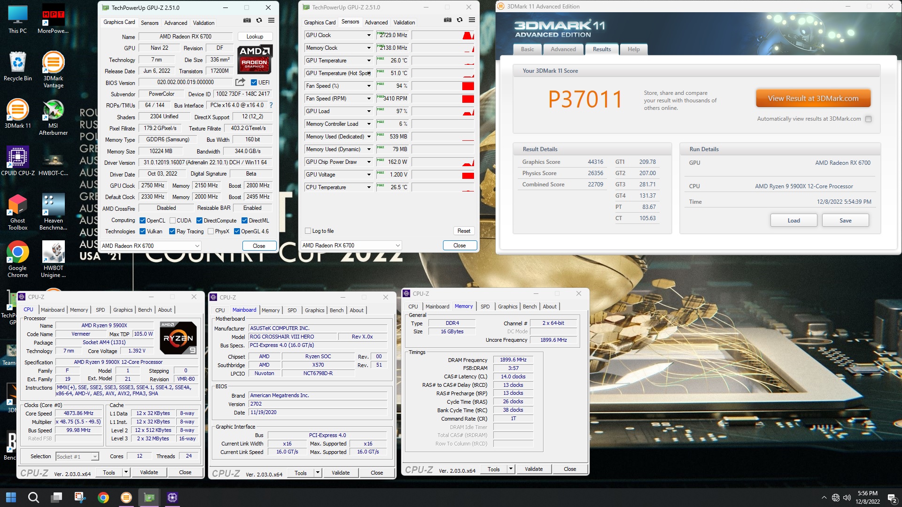The height and width of the screenshot is (507, 902).
Task: Click the Save button in Run Details
Action: [x=845, y=221]
